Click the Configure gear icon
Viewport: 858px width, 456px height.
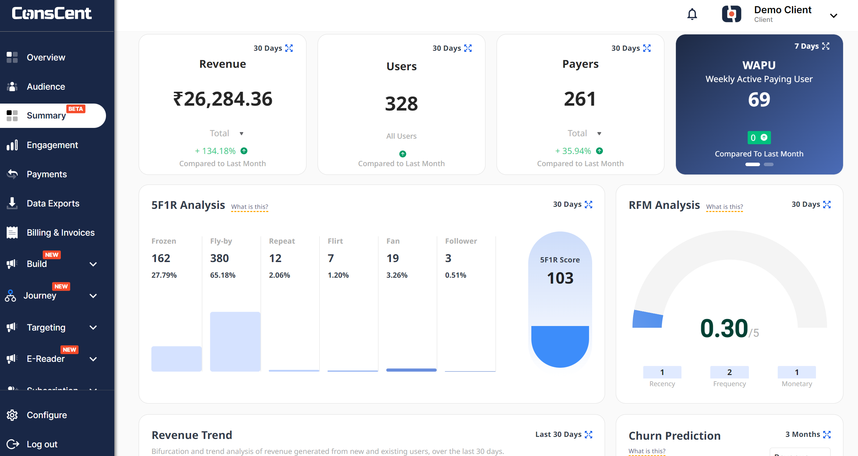pyautogui.click(x=12, y=415)
